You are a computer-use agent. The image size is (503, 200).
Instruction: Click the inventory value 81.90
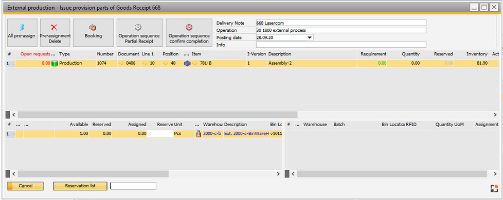pos(482,64)
